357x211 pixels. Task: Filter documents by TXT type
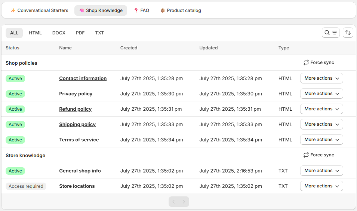coord(99,33)
